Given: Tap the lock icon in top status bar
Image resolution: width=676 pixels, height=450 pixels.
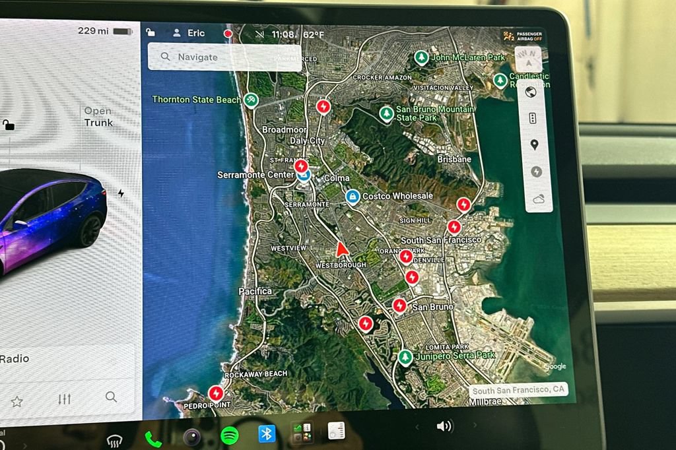Looking at the screenshot, I should tap(150, 32).
